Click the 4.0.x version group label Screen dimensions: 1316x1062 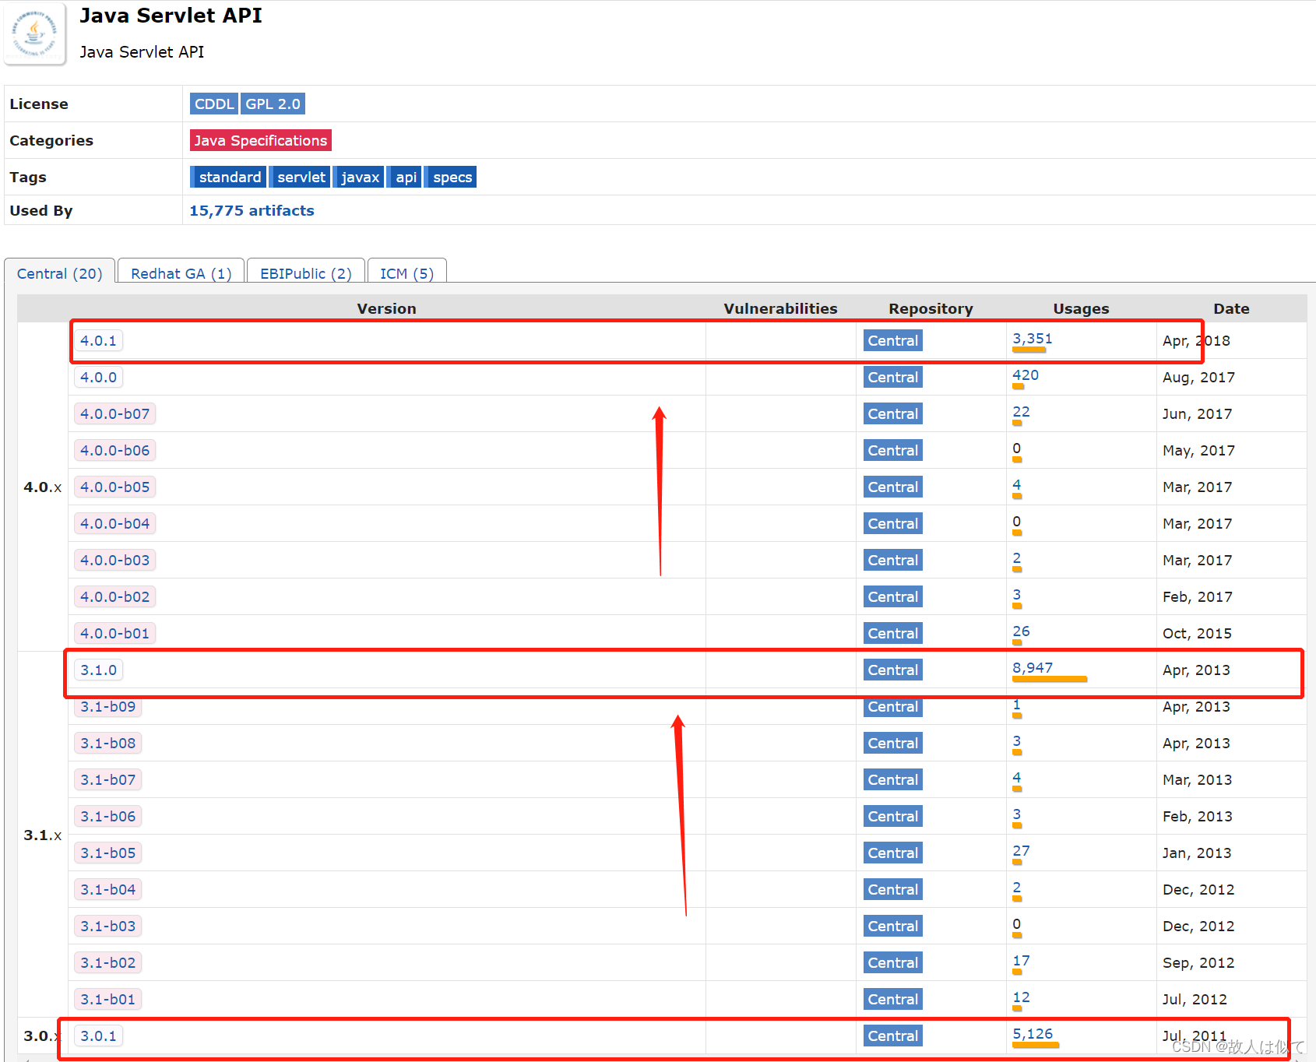click(42, 487)
